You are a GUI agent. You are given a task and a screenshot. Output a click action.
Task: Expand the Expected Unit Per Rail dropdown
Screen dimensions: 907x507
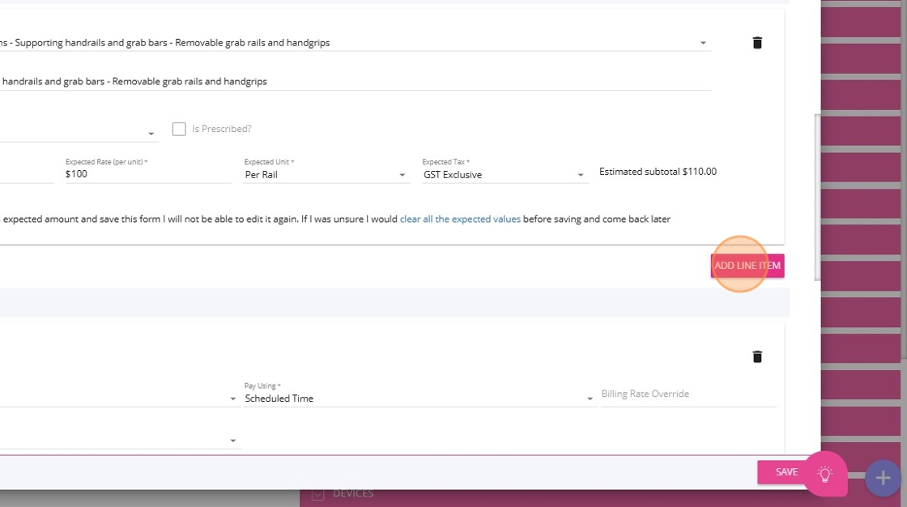pyautogui.click(x=326, y=175)
